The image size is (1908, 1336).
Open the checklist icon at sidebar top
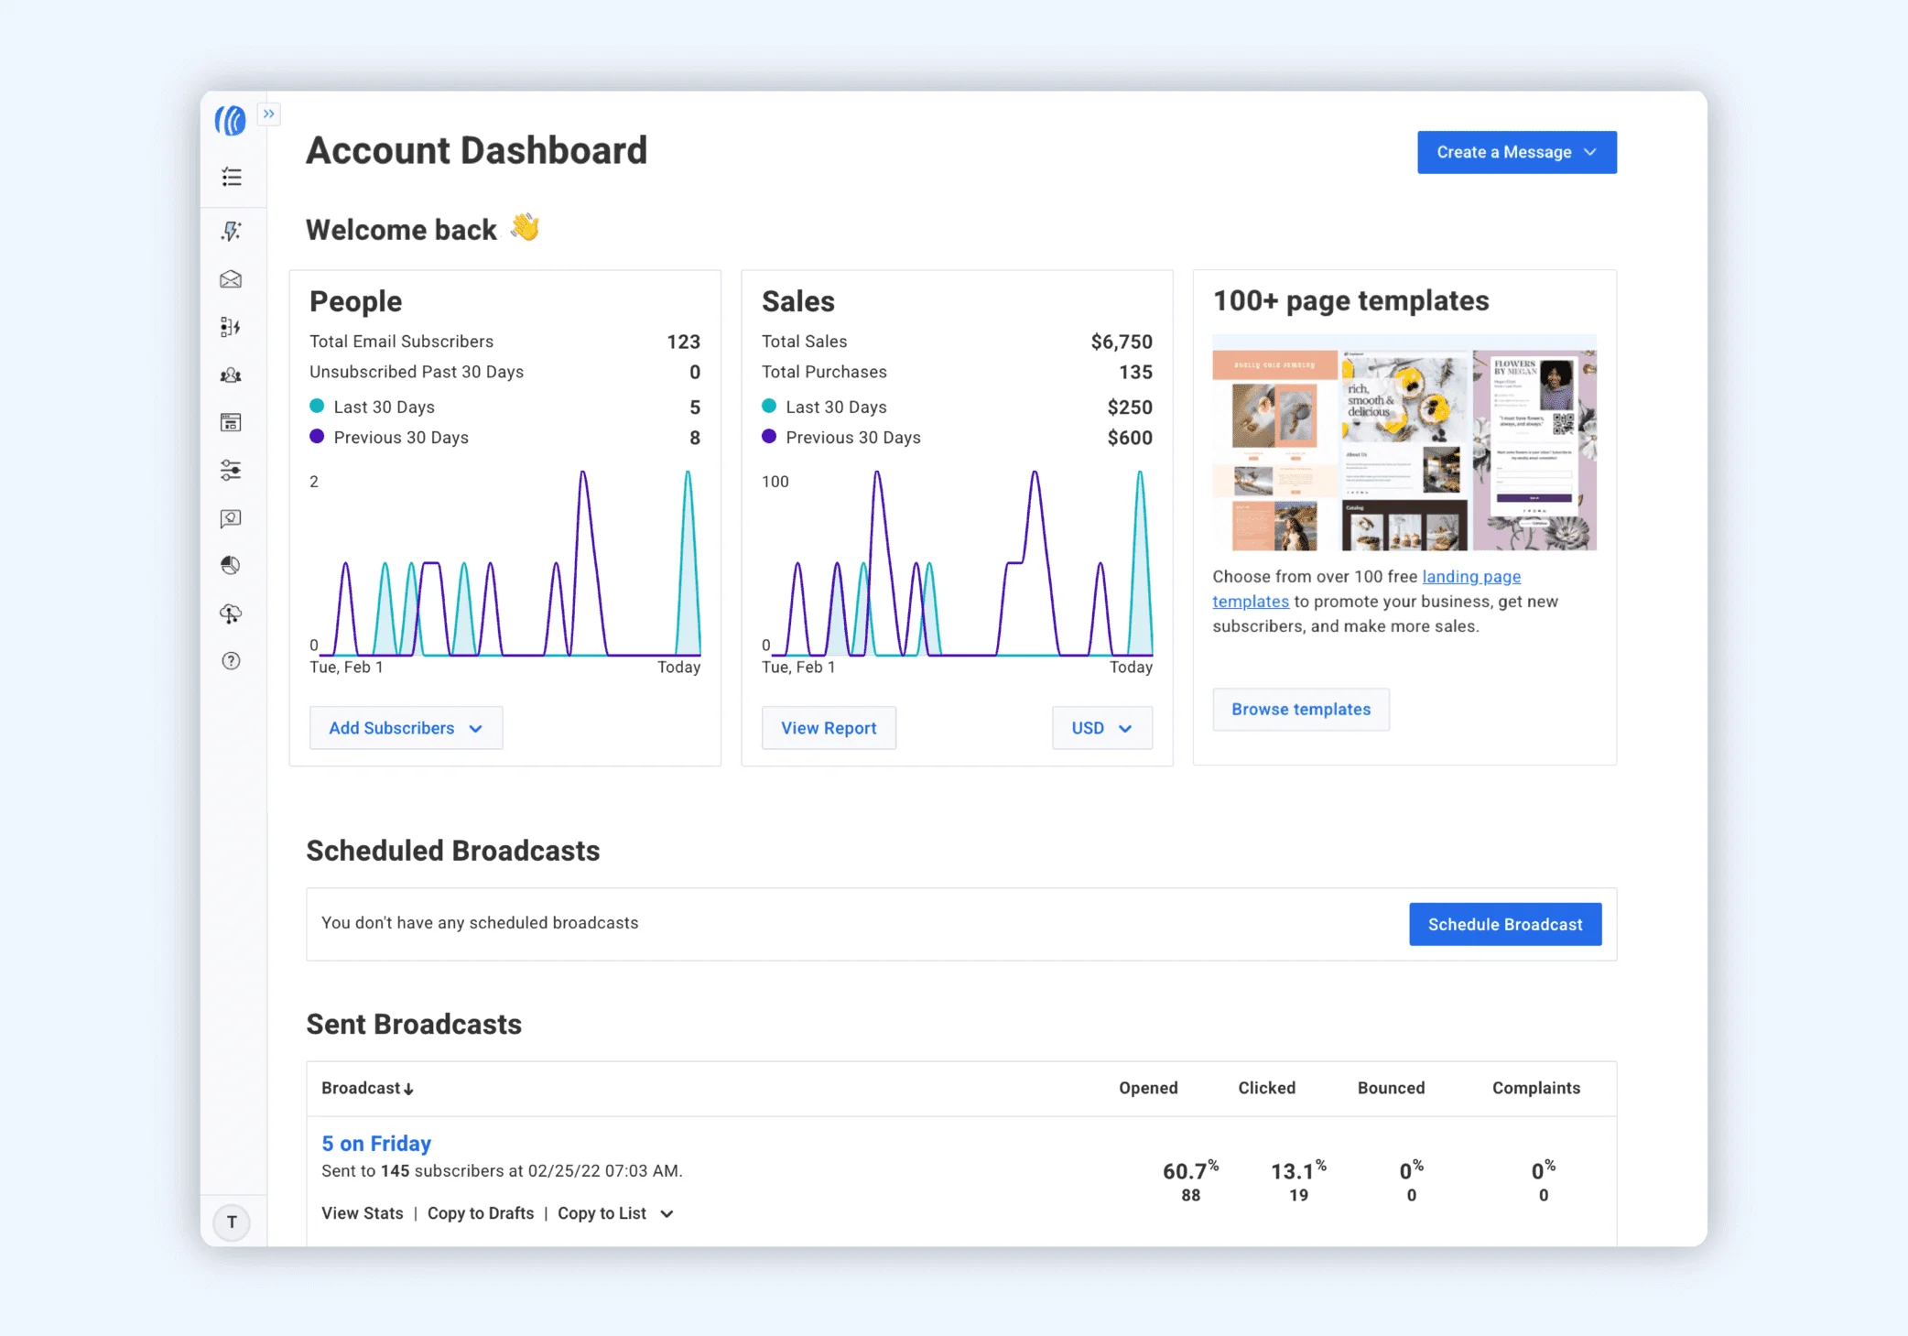[232, 177]
